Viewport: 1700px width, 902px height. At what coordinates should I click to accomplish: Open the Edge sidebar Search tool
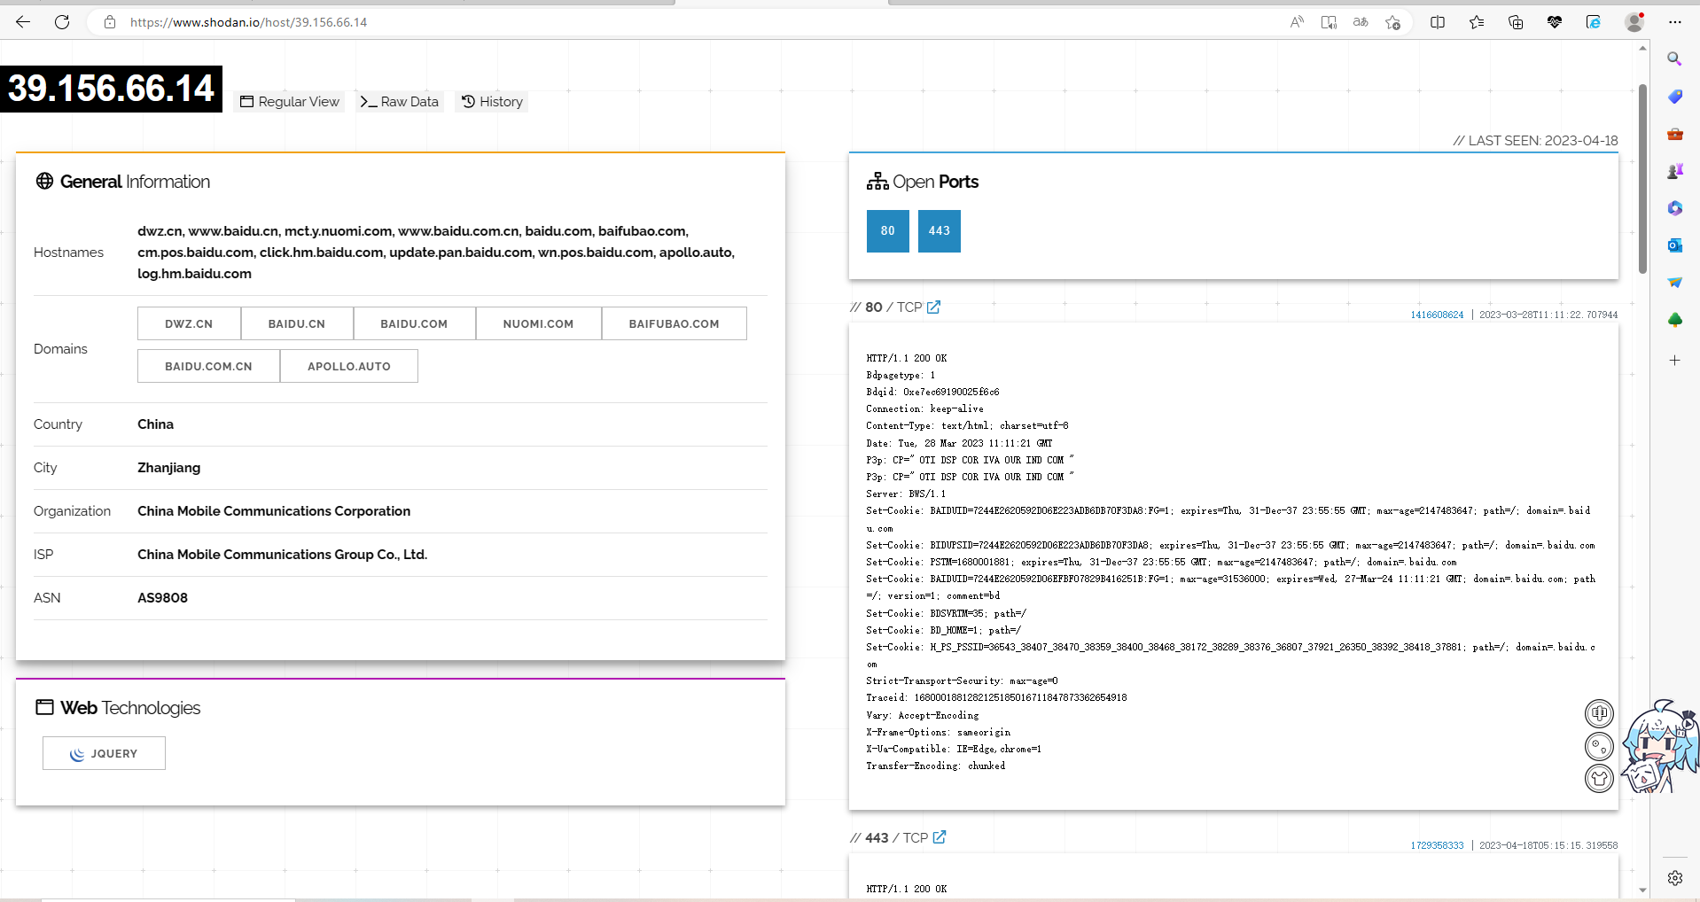pos(1674,58)
